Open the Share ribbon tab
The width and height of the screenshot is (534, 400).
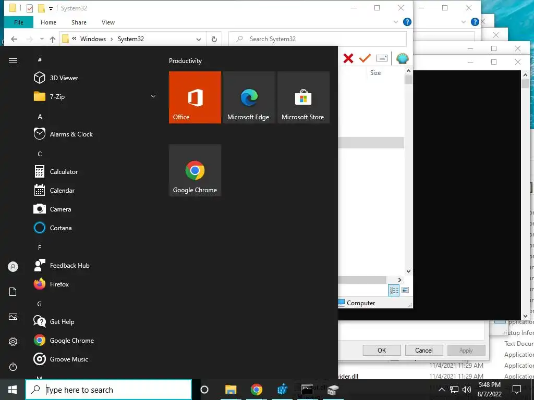[x=79, y=22]
